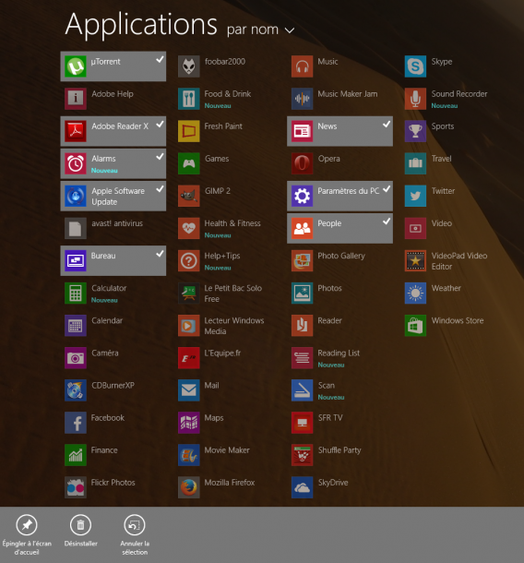Viewport: 524px width, 563px height.
Task: Open the L'Equipe.fr icon
Action: click(x=189, y=358)
